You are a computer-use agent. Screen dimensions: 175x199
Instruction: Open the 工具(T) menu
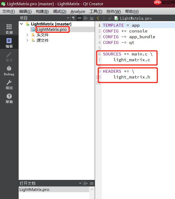[96, 12]
